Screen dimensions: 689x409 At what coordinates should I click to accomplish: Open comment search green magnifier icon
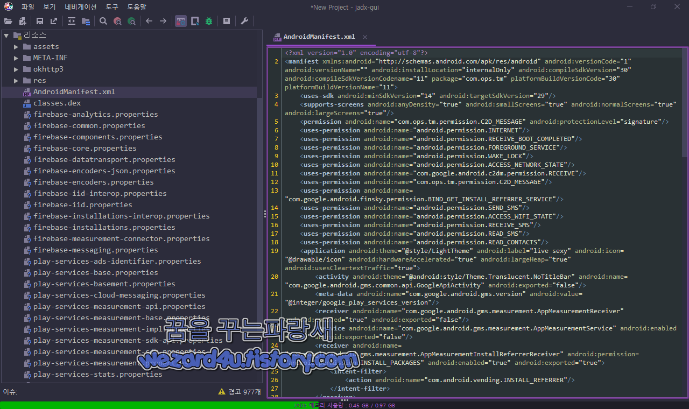(x=131, y=21)
